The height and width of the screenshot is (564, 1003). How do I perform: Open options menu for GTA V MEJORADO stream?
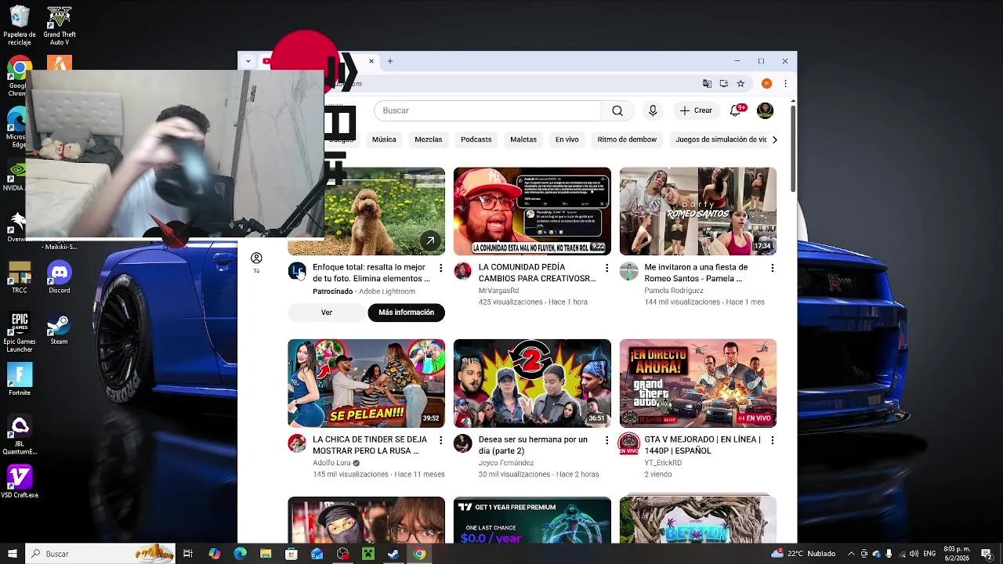click(x=772, y=440)
